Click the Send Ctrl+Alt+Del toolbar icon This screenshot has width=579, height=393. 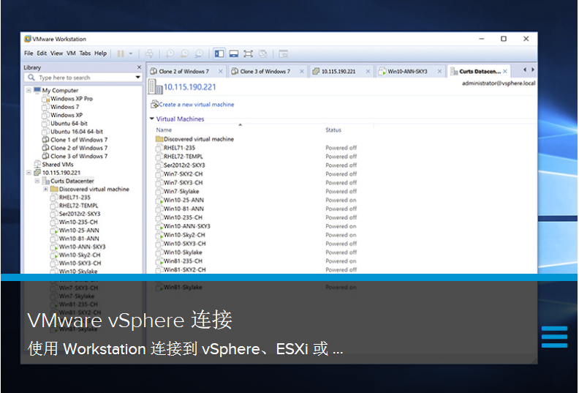pyautogui.click(x=149, y=53)
